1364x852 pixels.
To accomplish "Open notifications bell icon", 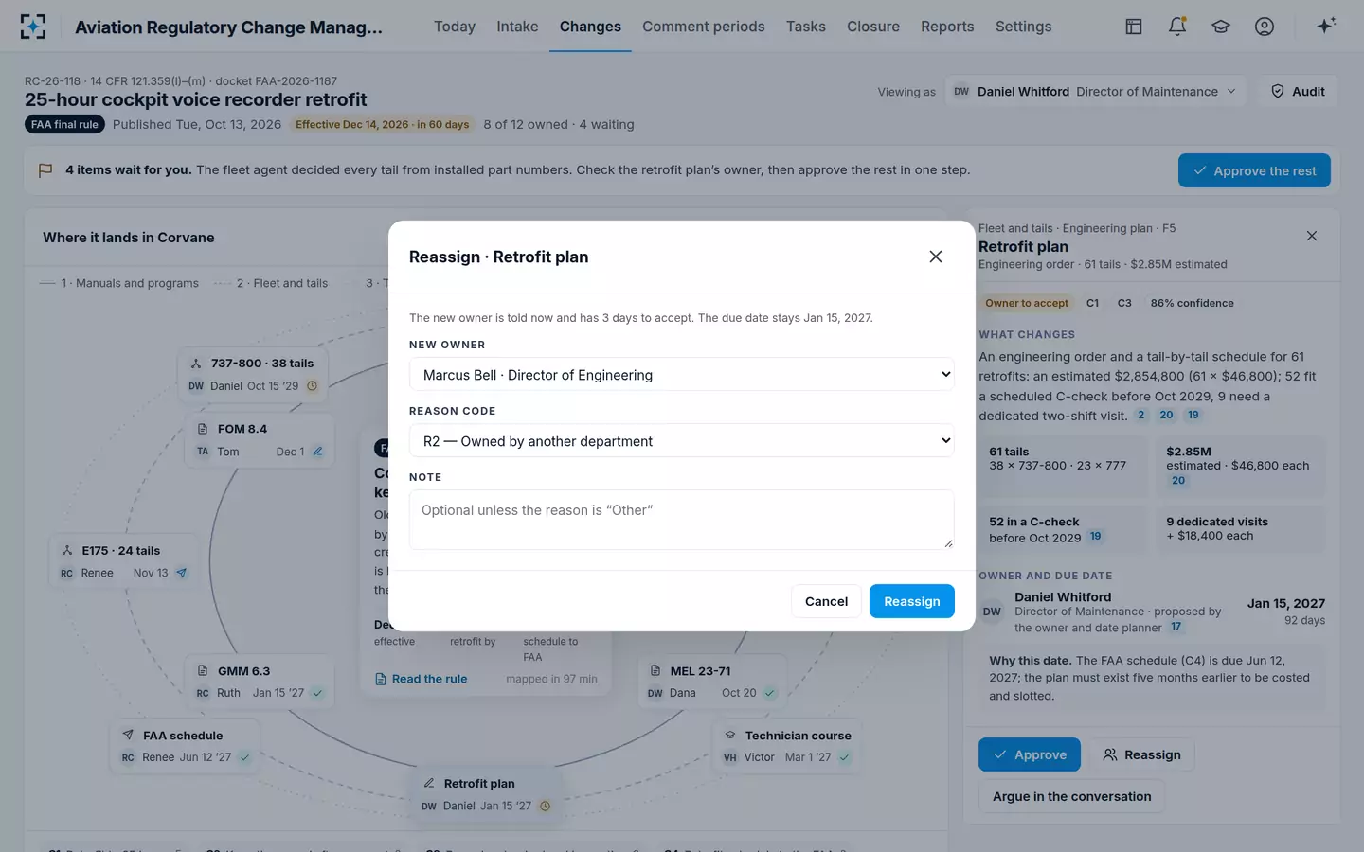I will 1177,27.
